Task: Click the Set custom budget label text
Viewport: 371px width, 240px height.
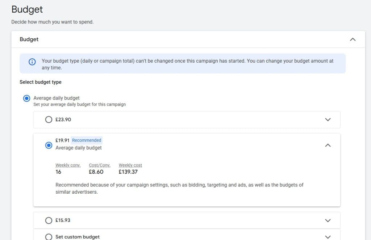Action: 78,237
